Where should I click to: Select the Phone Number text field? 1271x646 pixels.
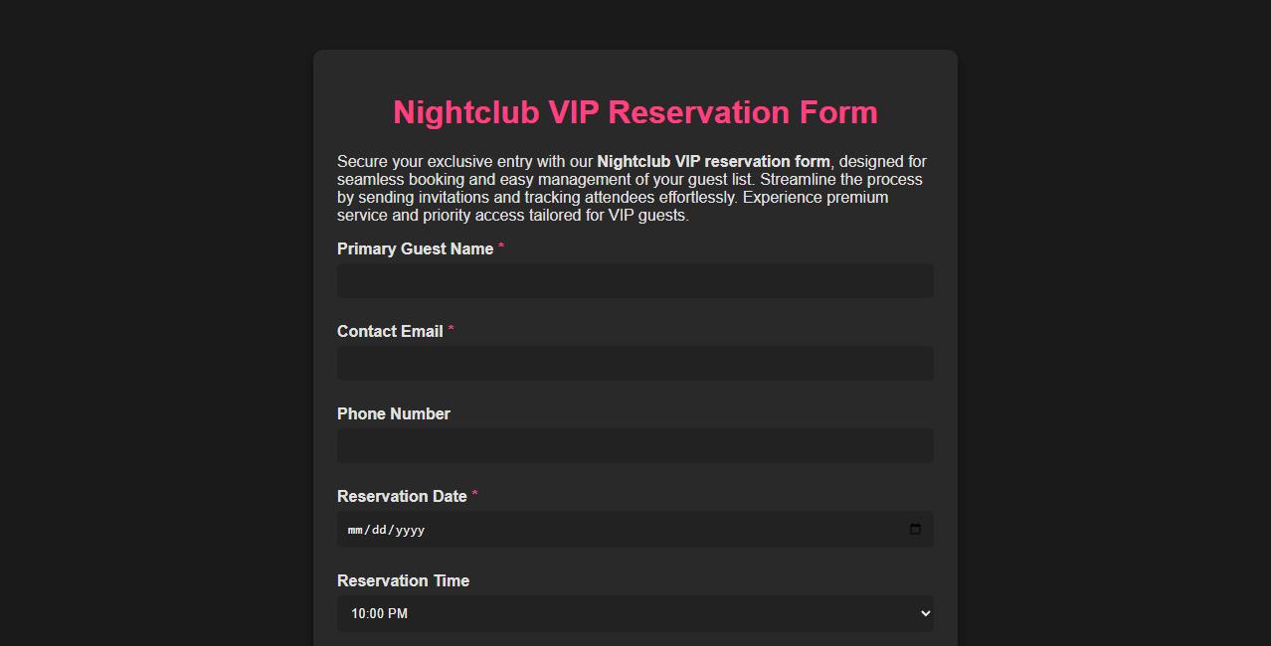coord(635,445)
